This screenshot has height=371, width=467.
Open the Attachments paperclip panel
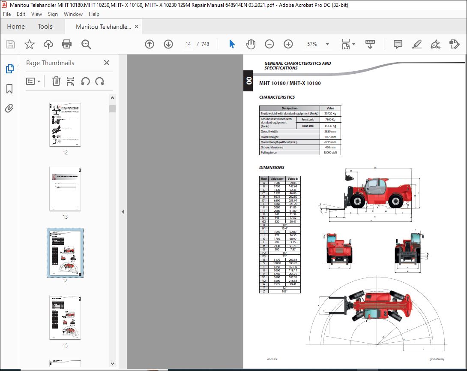click(9, 108)
